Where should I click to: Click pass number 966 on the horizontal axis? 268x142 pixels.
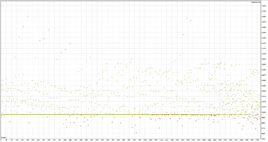[140, 140]
